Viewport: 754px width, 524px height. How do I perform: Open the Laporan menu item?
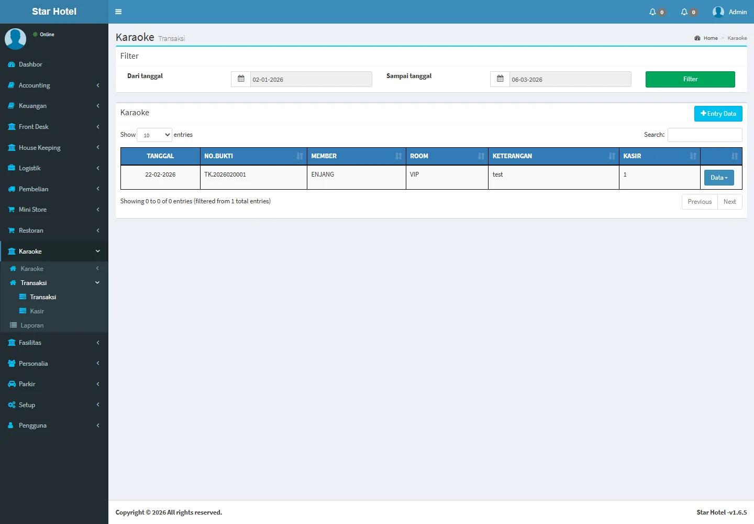tap(32, 325)
